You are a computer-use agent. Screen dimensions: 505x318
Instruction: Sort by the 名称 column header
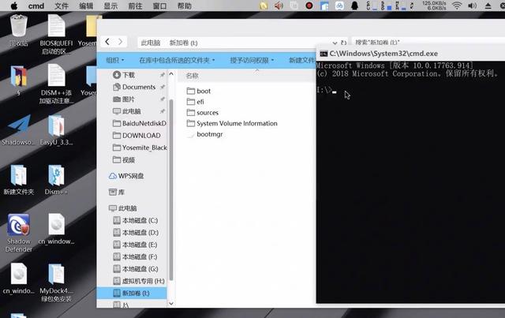pos(193,76)
